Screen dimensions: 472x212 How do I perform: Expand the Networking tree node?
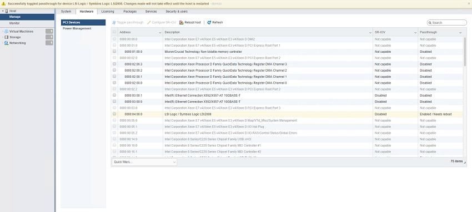3,43
